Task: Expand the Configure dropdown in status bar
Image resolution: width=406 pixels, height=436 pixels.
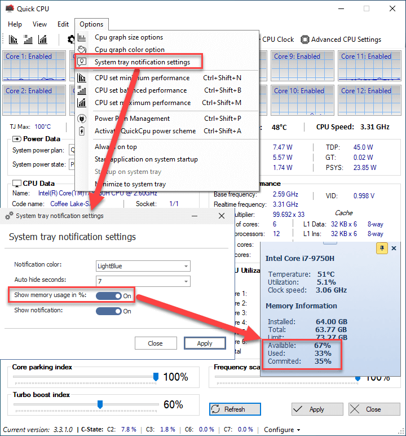Action: [x=282, y=430]
